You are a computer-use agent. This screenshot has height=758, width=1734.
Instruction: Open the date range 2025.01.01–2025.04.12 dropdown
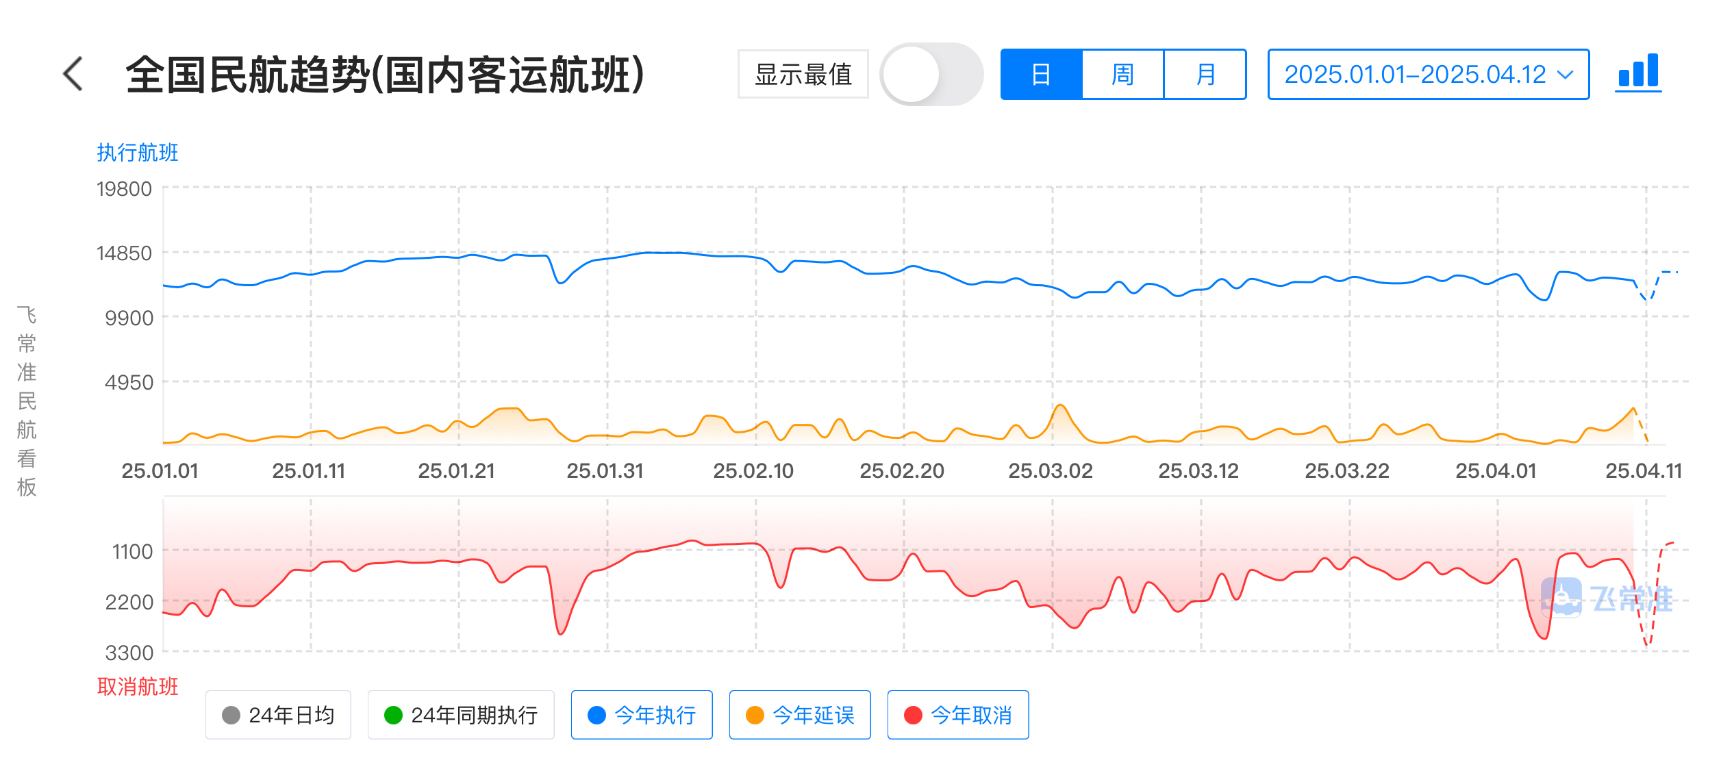[x=1428, y=74]
